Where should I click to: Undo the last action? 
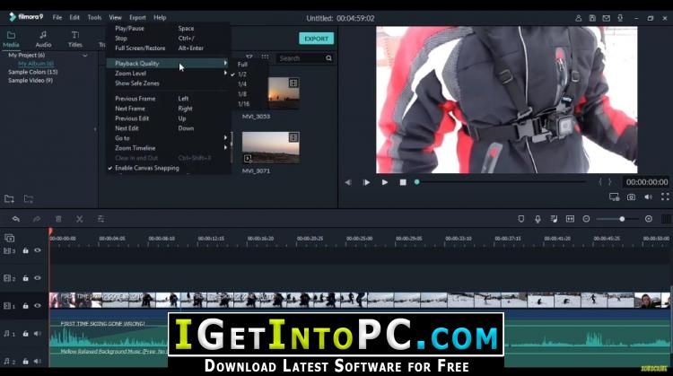point(16,219)
